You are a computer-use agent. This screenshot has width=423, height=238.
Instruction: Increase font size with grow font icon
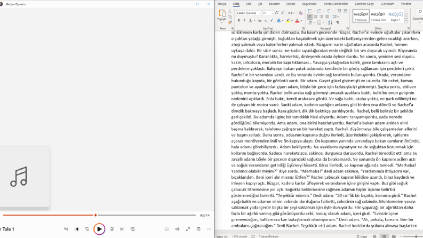277,13
